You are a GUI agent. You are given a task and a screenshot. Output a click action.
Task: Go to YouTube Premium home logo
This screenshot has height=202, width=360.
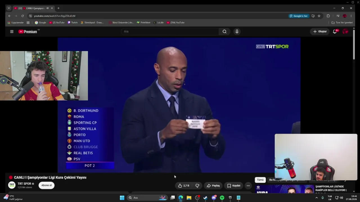28,32
